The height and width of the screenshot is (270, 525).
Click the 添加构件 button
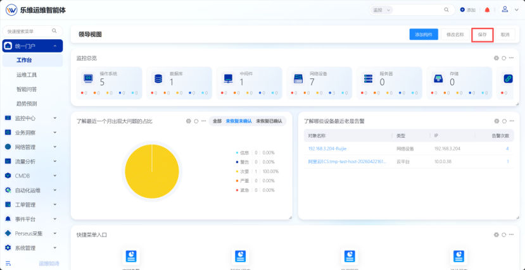click(x=424, y=34)
